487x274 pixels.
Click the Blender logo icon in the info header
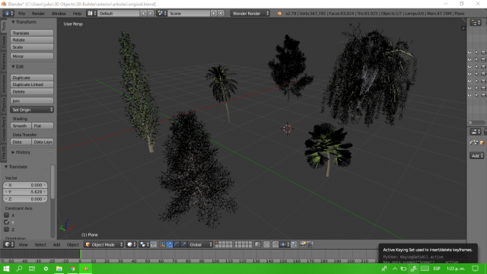(x=279, y=14)
